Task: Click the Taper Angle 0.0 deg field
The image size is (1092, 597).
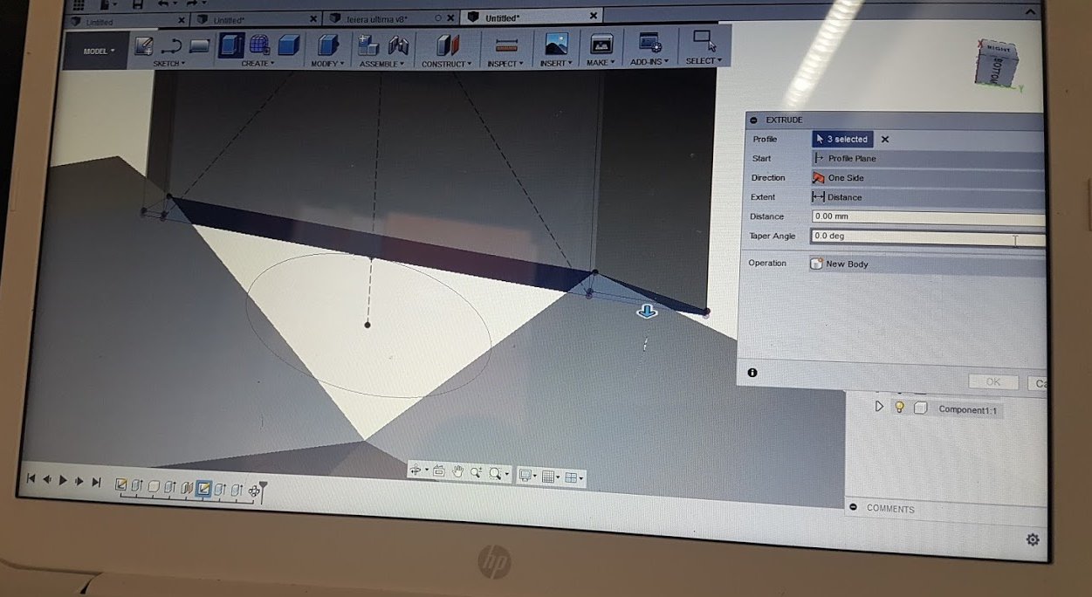Action: pos(928,236)
